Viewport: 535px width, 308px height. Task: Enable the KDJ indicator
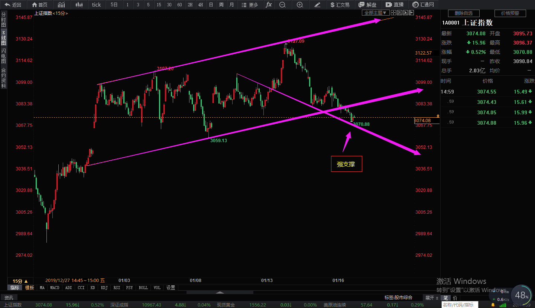click(104, 288)
